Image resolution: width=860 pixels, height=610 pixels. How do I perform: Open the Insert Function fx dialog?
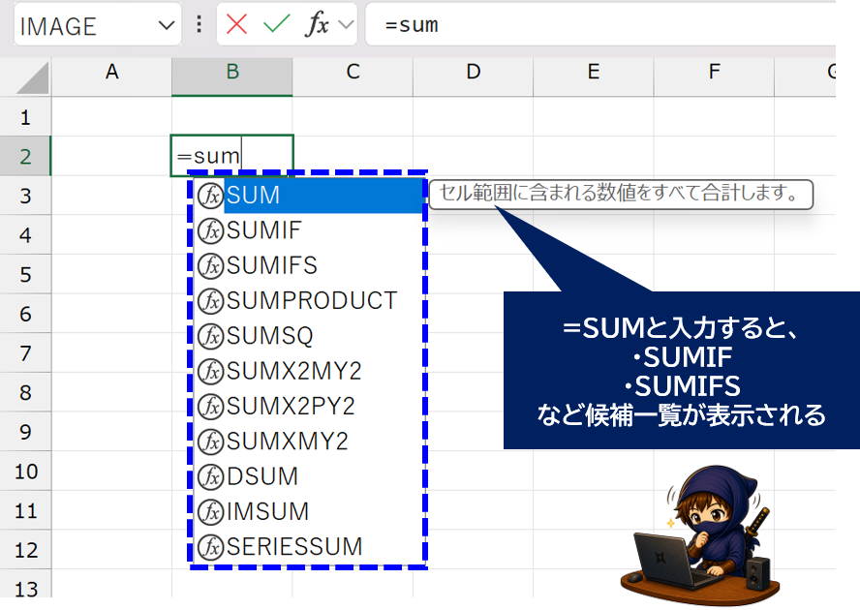317,24
